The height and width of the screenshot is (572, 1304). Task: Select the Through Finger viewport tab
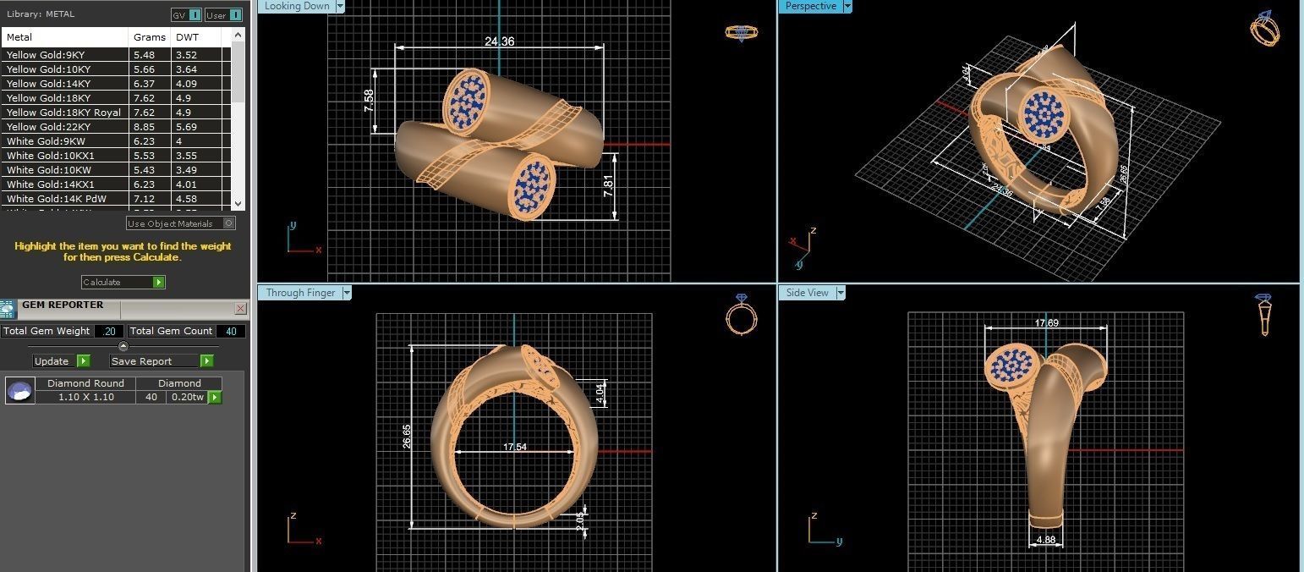point(300,293)
